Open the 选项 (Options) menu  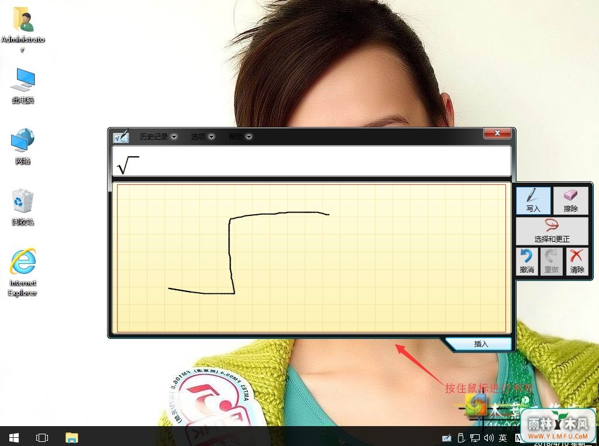click(202, 136)
